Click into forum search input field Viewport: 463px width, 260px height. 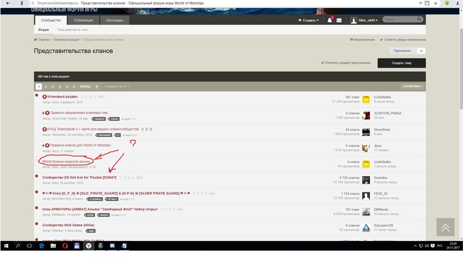click(x=400, y=19)
